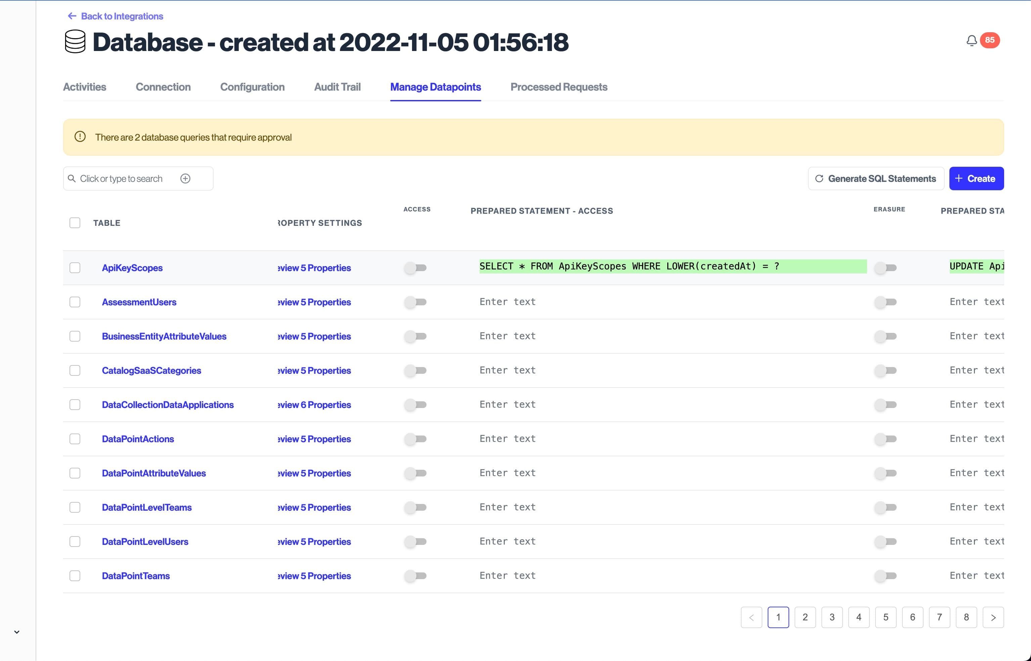Toggle Erasure switch for AssessmentUsers row
This screenshot has width=1031, height=661.
(x=885, y=302)
